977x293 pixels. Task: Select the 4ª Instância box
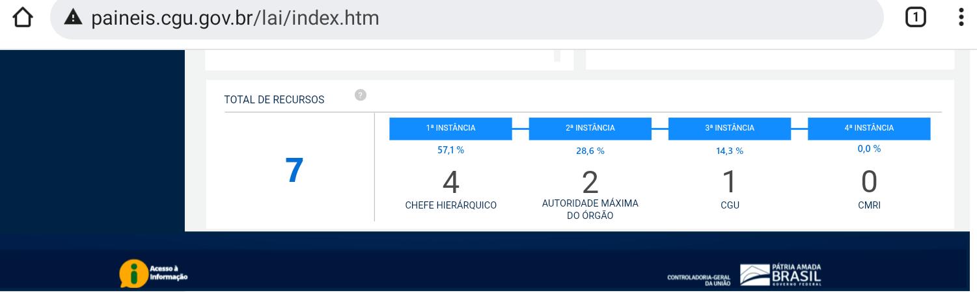point(868,128)
